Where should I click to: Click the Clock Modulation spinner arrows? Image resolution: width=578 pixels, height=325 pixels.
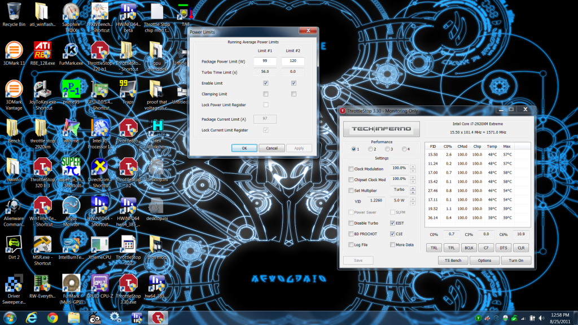413,169
